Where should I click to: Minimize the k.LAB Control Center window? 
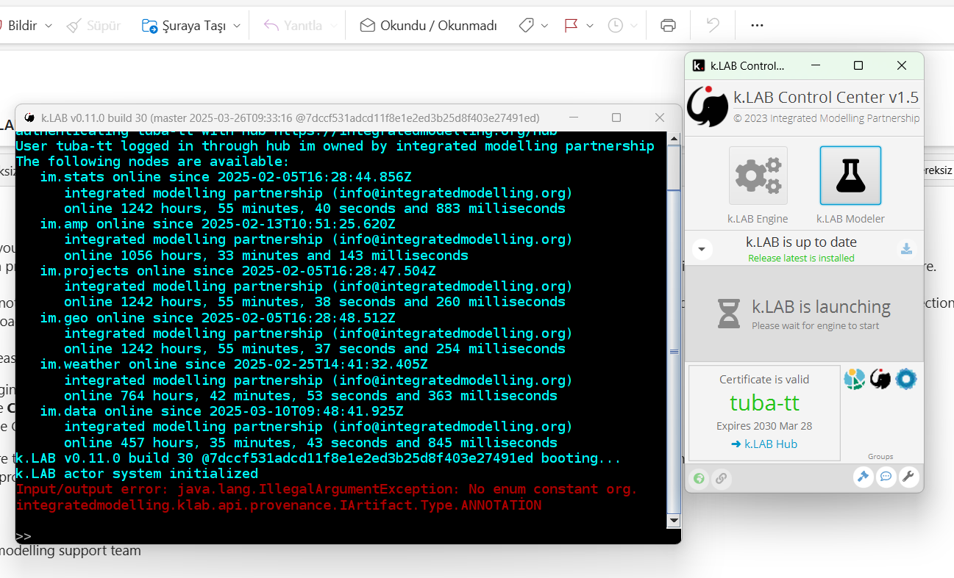(815, 65)
